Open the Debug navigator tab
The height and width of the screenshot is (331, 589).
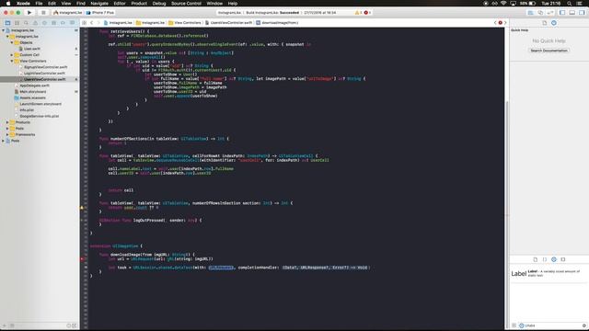coord(53,23)
